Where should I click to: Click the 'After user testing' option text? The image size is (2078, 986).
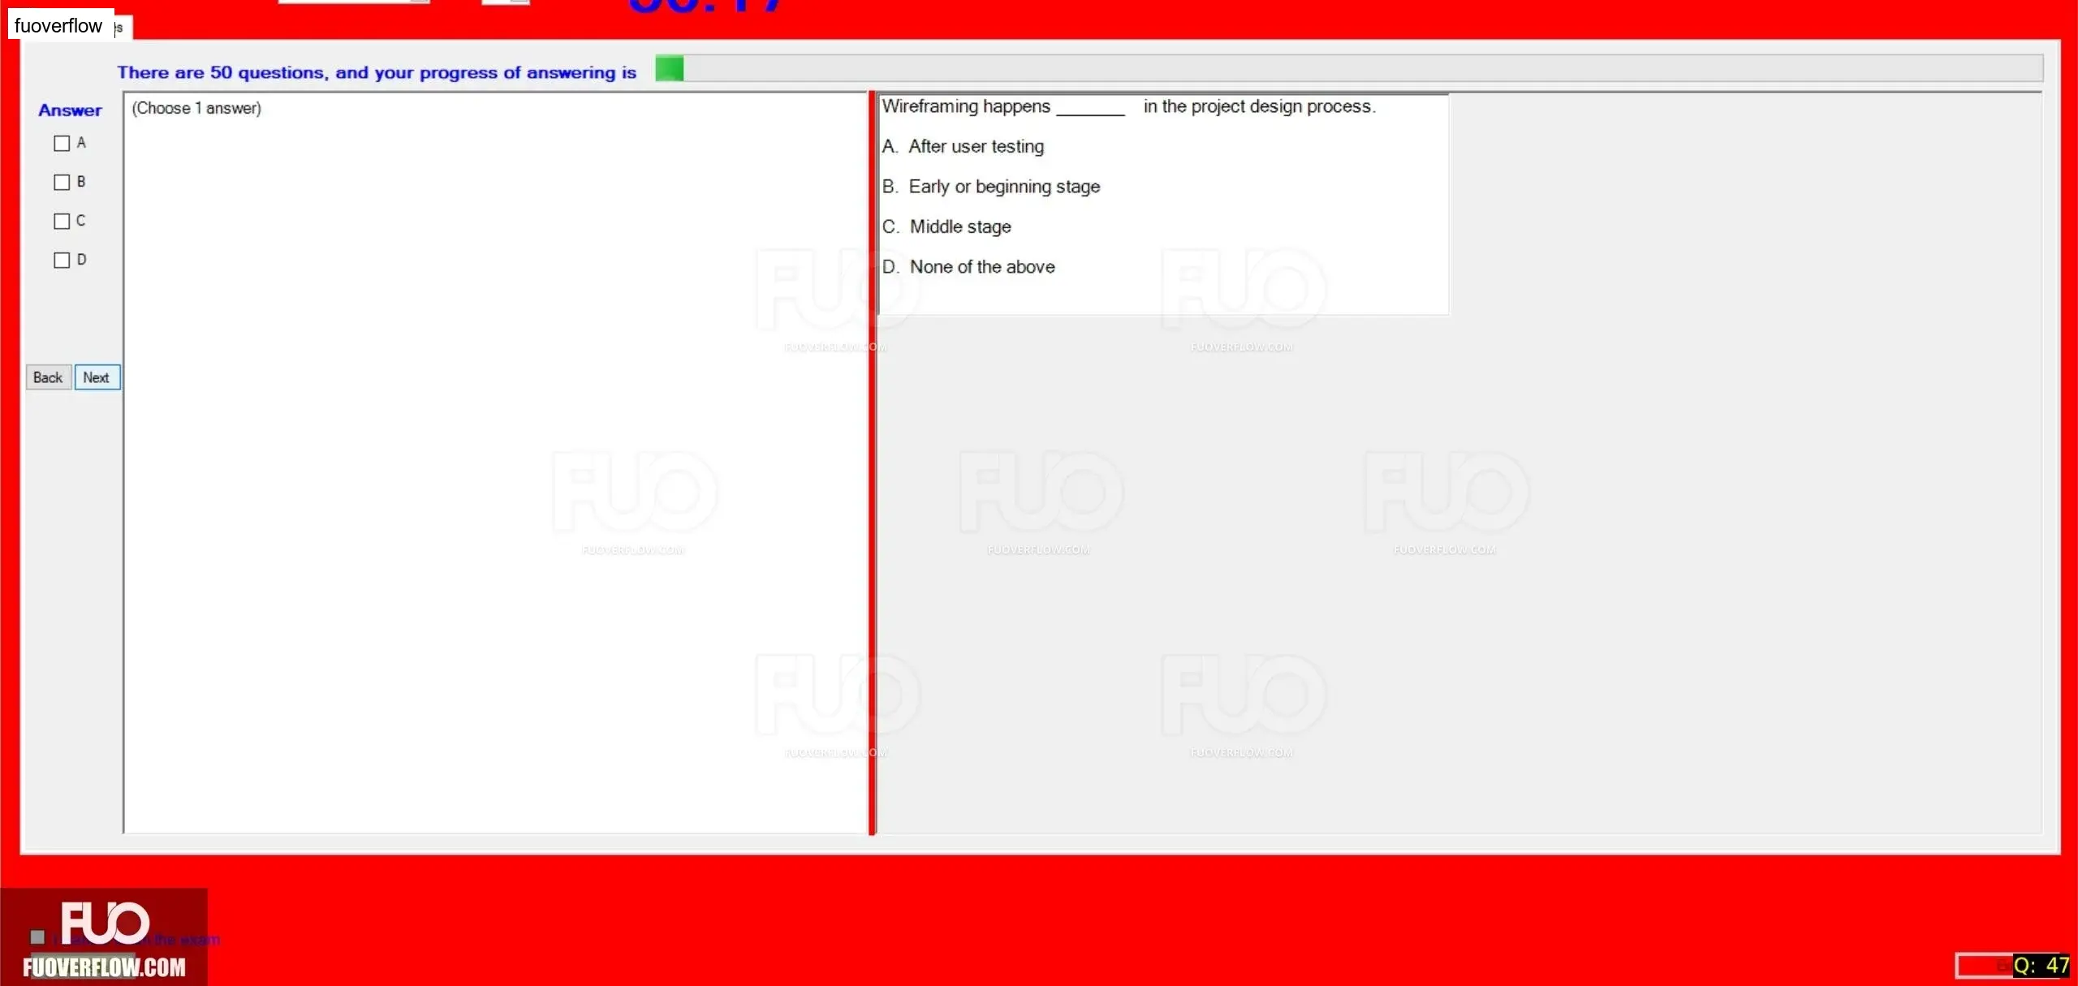point(976,147)
